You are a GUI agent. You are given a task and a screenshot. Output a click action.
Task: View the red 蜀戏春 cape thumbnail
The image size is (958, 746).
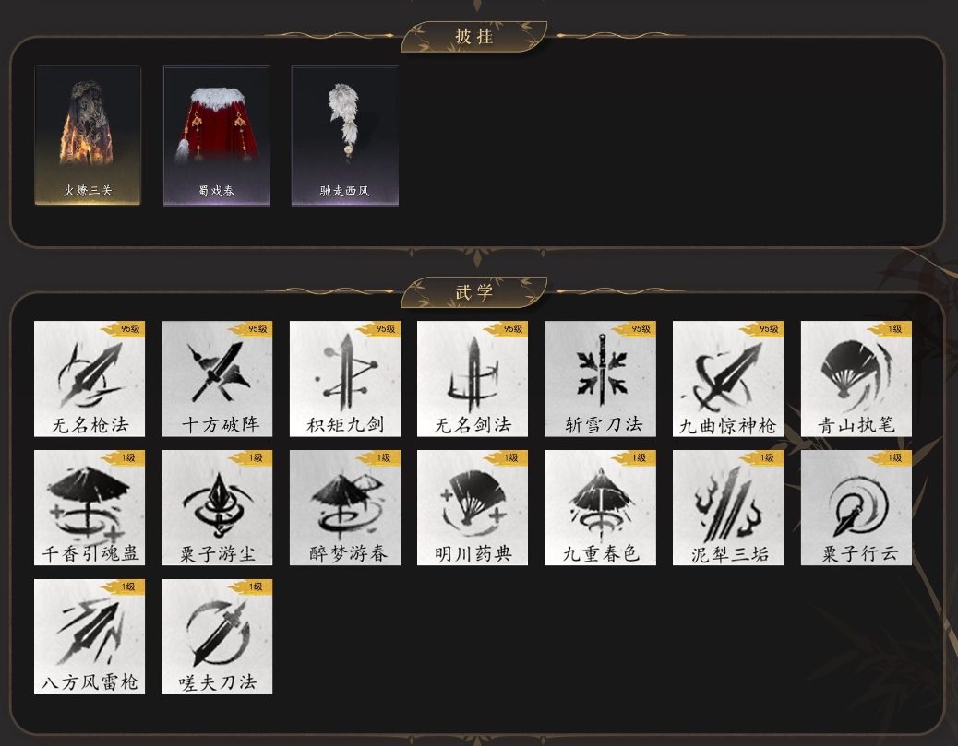[217, 136]
